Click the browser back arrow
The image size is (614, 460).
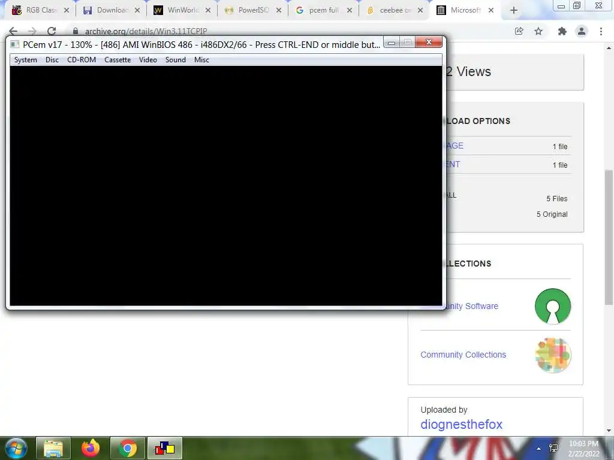(x=13, y=31)
